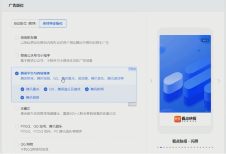Screen dimensions: 226x154
Task: Uncheck the 腾讯新闻 checkbox
Action: (87, 89)
